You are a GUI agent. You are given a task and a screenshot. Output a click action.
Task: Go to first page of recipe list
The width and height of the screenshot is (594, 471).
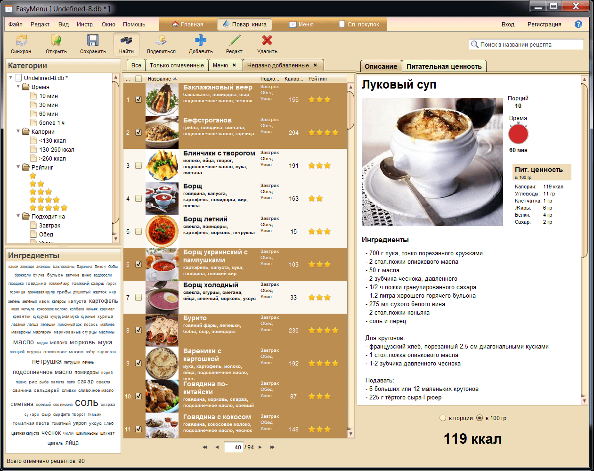[205, 447]
